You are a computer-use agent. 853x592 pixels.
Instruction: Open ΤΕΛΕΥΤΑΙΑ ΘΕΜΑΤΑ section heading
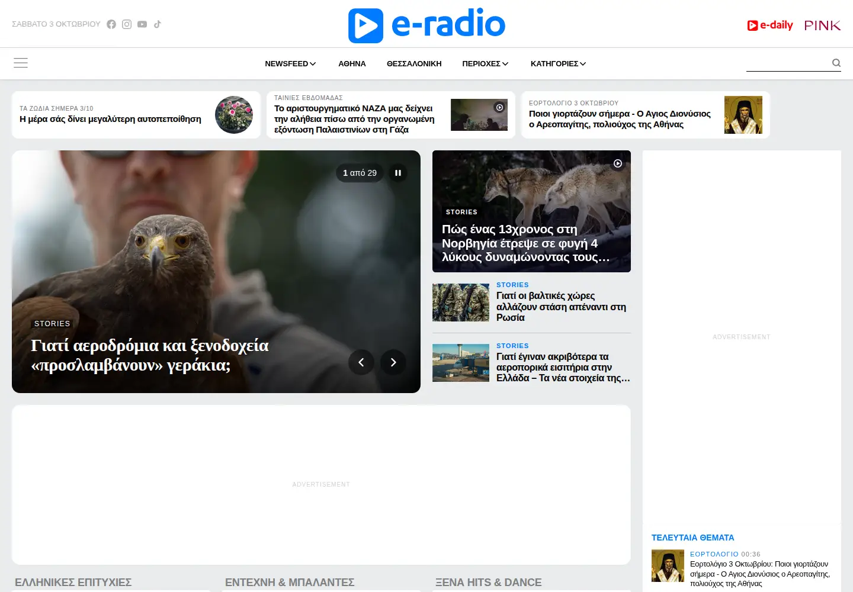[x=692, y=538]
